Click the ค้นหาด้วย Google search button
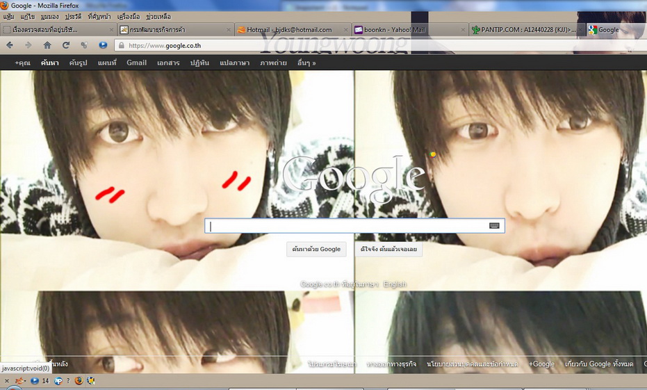 [x=316, y=250]
